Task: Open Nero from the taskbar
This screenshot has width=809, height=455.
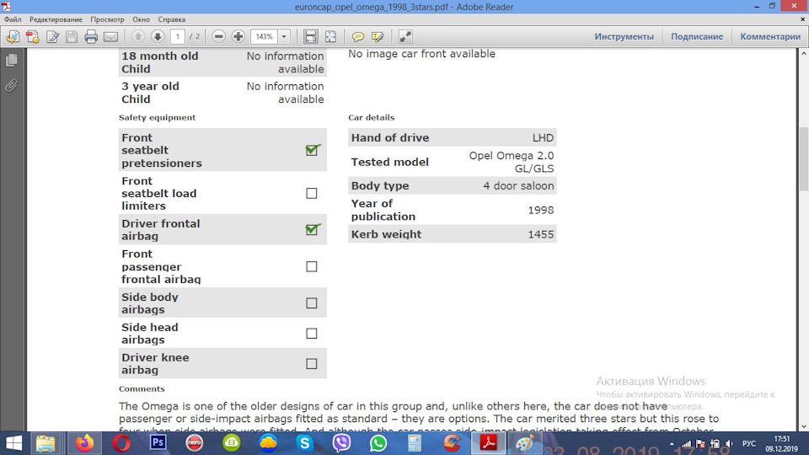Action: [x=195, y=443]
